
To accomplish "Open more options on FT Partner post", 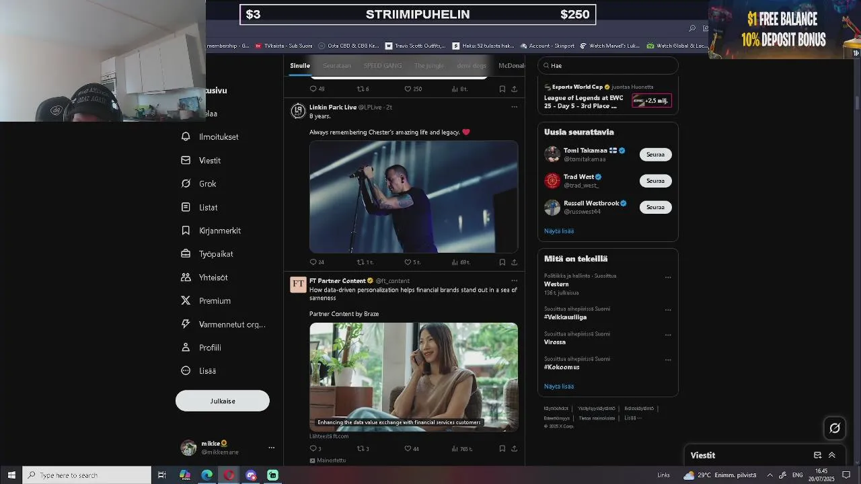I will pos(515,280).
